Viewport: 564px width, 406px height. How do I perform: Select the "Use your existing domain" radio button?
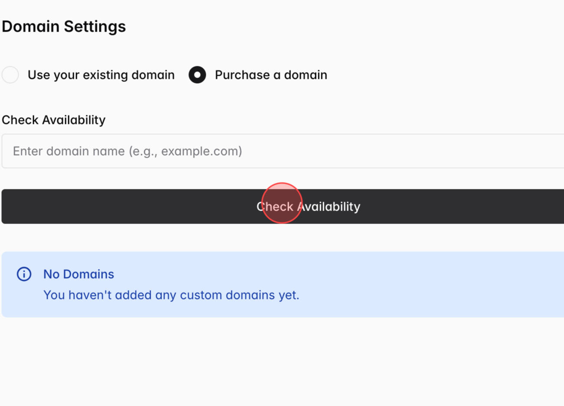(x=10, y=75)
